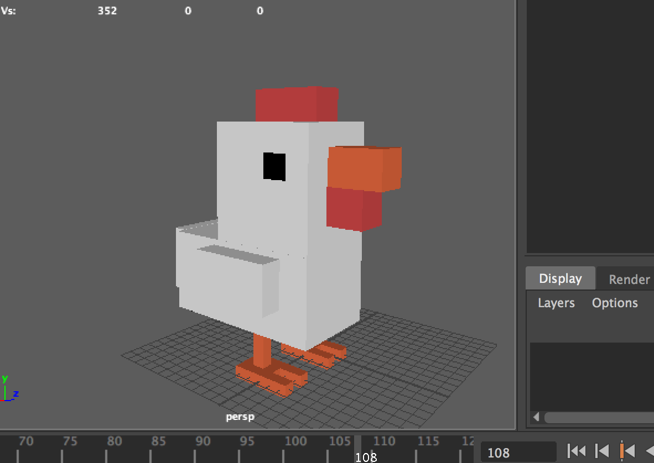Step back to previous keyframe
This screenshot has height=463, width=654.
click(x=627, y=451)
